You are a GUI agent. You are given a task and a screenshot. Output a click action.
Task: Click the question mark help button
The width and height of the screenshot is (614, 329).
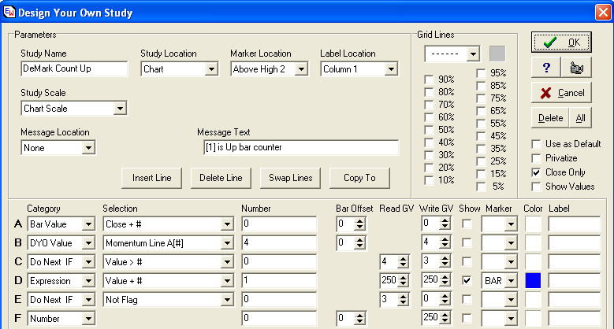(545, 68)
